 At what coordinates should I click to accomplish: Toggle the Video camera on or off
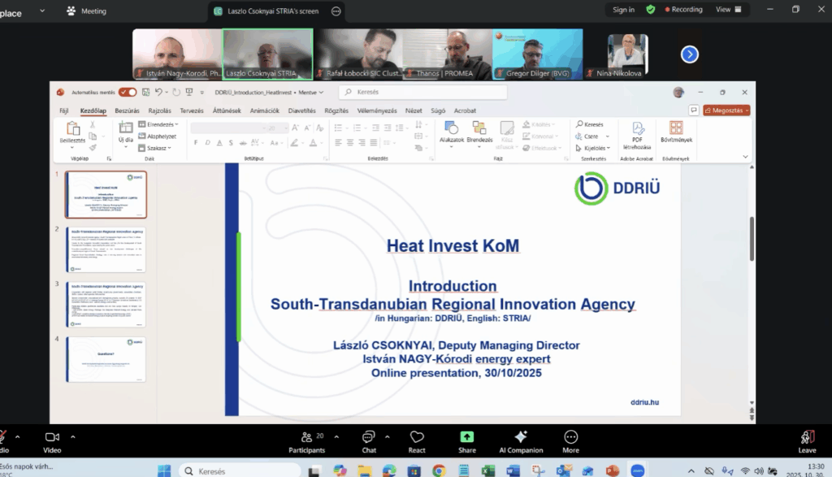pyautogui.click(x=52, y=440)
